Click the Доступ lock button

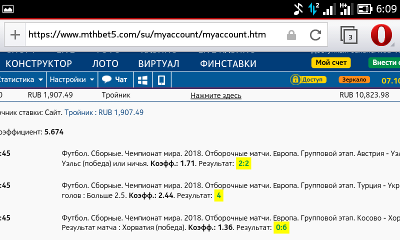coord(308,79)
